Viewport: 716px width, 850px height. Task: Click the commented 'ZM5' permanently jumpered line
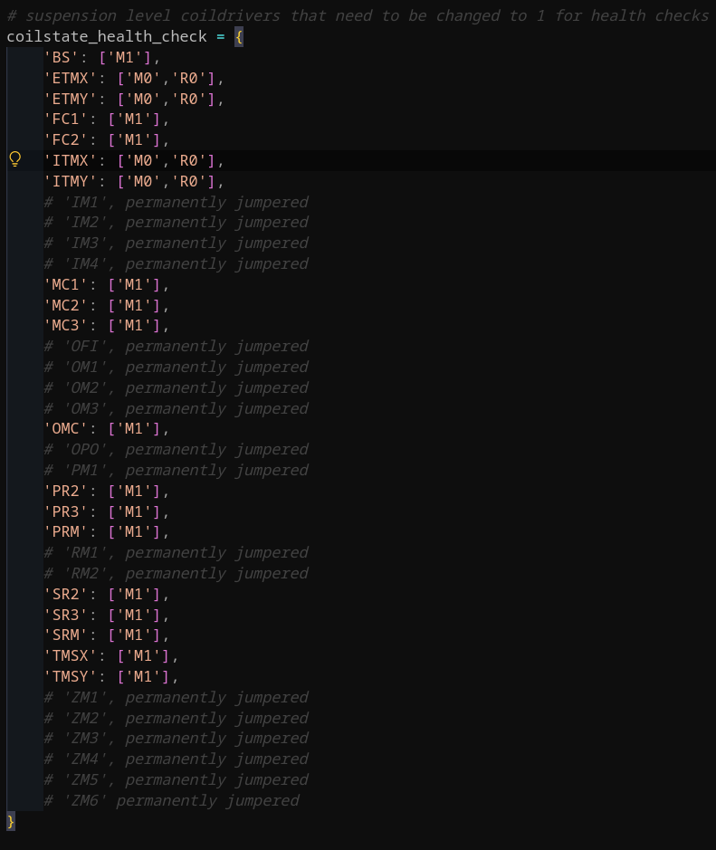point(177,779)
